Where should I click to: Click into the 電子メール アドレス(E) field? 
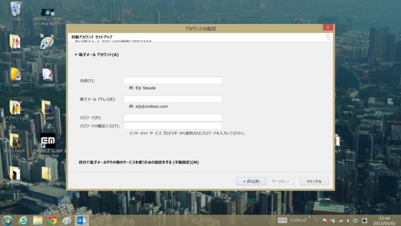(x=173, y=99)
